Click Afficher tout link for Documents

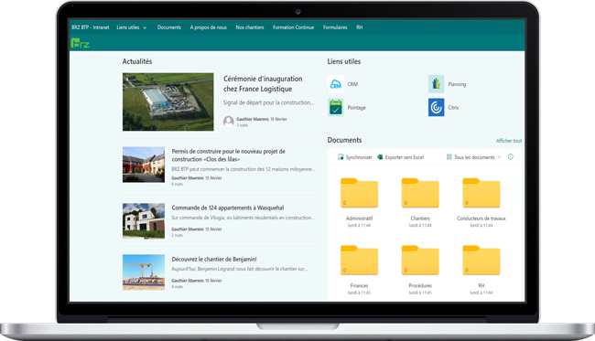(509, 141)
